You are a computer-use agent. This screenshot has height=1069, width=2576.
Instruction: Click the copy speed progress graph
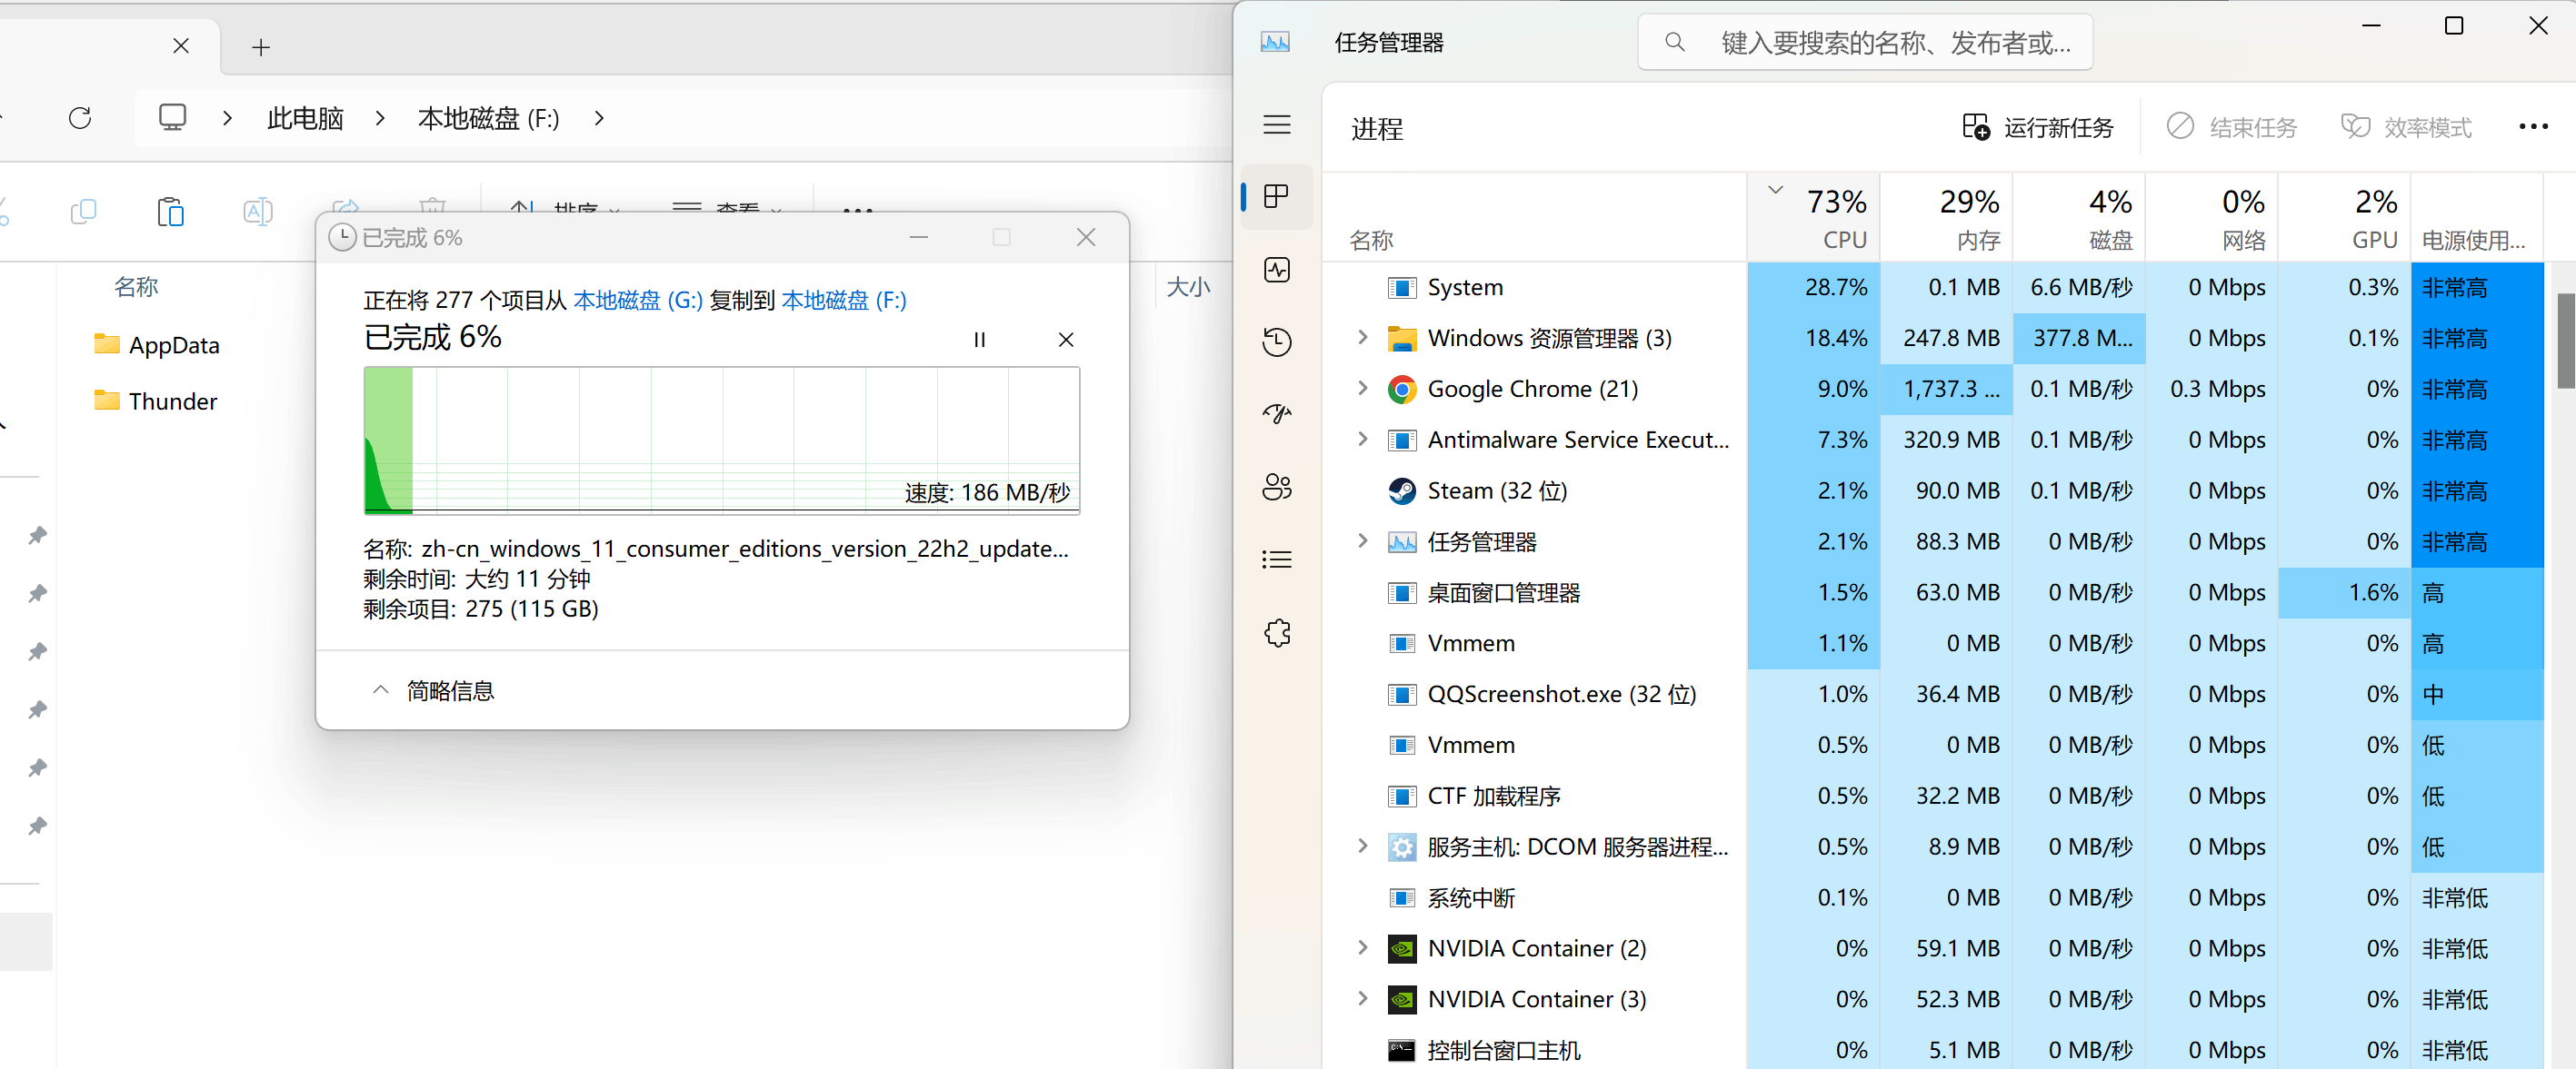(721, 440)
